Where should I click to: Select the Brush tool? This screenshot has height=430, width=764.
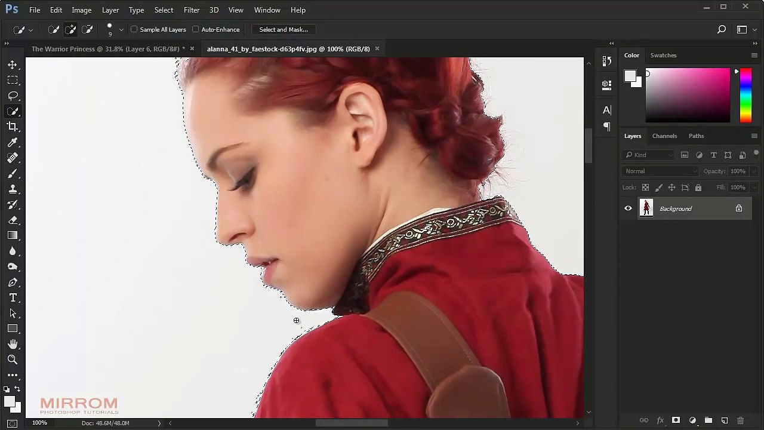pos(13,173)
